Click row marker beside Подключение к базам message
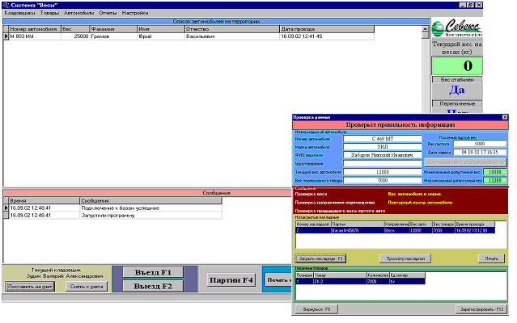The width and height of the screenshot is (517, 323). [x=6, y=208]
